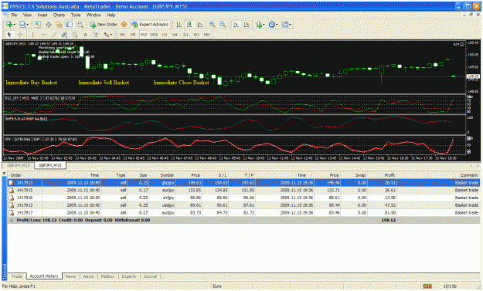
Task: Select order 1417917 audjpy row
Action: [243, 212]
